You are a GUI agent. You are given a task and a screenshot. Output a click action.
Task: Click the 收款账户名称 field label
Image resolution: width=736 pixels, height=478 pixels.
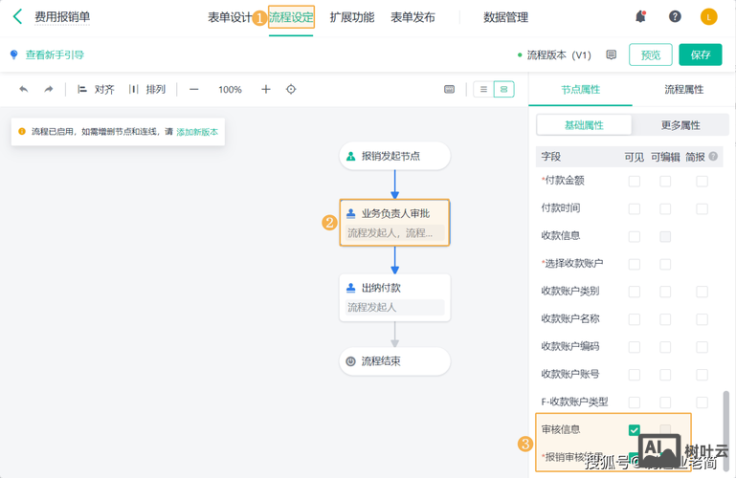(x=570, y=319)
